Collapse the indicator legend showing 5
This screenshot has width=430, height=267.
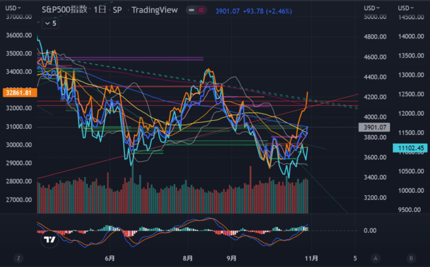50,23
